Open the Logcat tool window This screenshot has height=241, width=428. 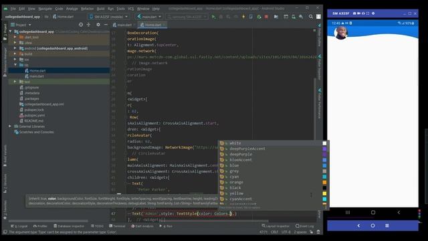(19, 226)
